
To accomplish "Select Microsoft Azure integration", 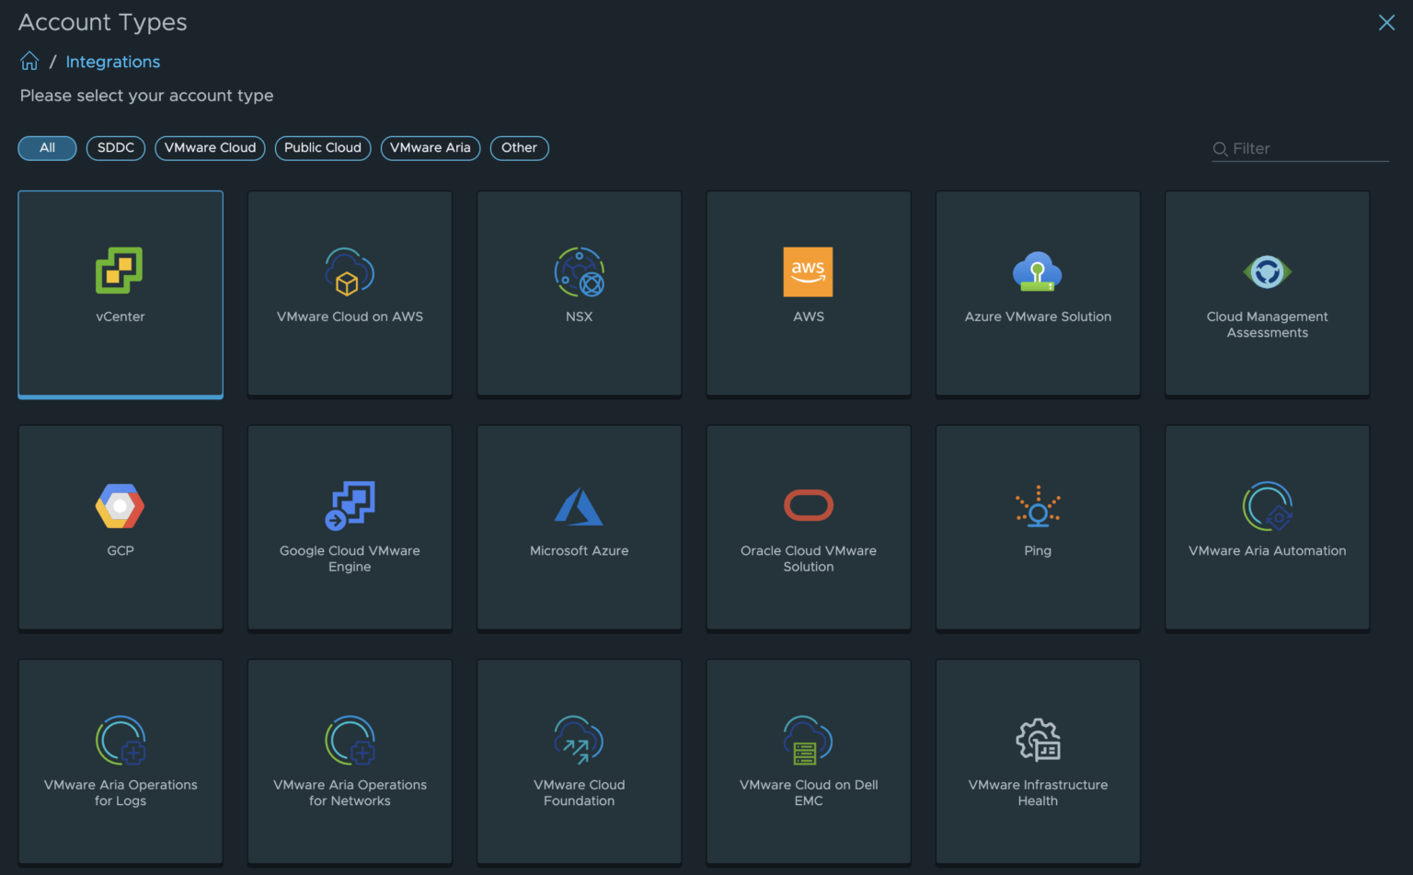I will (x=579, y=527).
